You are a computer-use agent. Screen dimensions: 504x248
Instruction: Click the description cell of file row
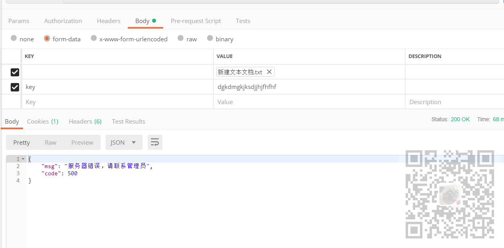(455, 72)
